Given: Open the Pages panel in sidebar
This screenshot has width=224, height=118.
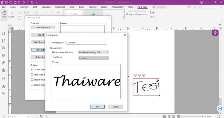Looking at the screenshot, I should (3, 41).
